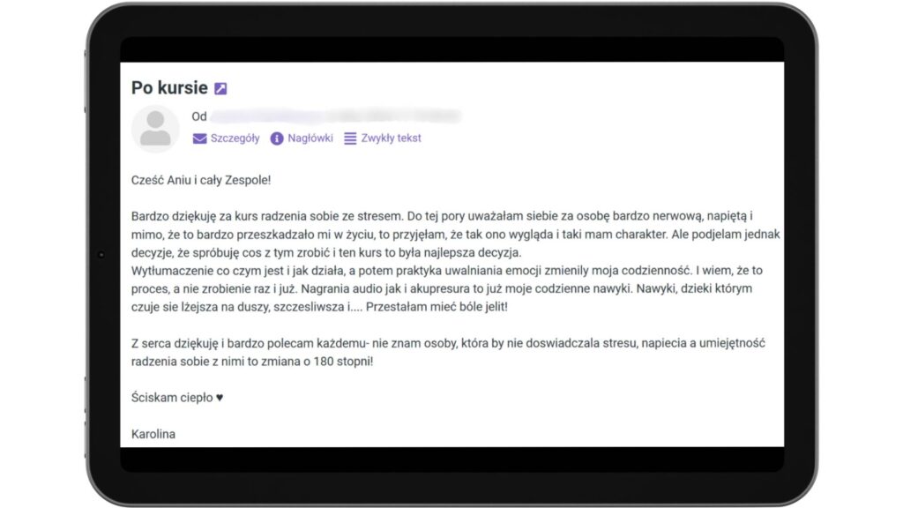Click the Od sender label
The height and width of the screenshot is (508, 903).
(199, 116)
